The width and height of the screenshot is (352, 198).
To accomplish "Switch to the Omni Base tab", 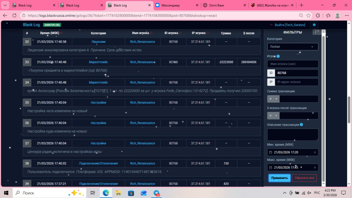I will pos(223,5).
